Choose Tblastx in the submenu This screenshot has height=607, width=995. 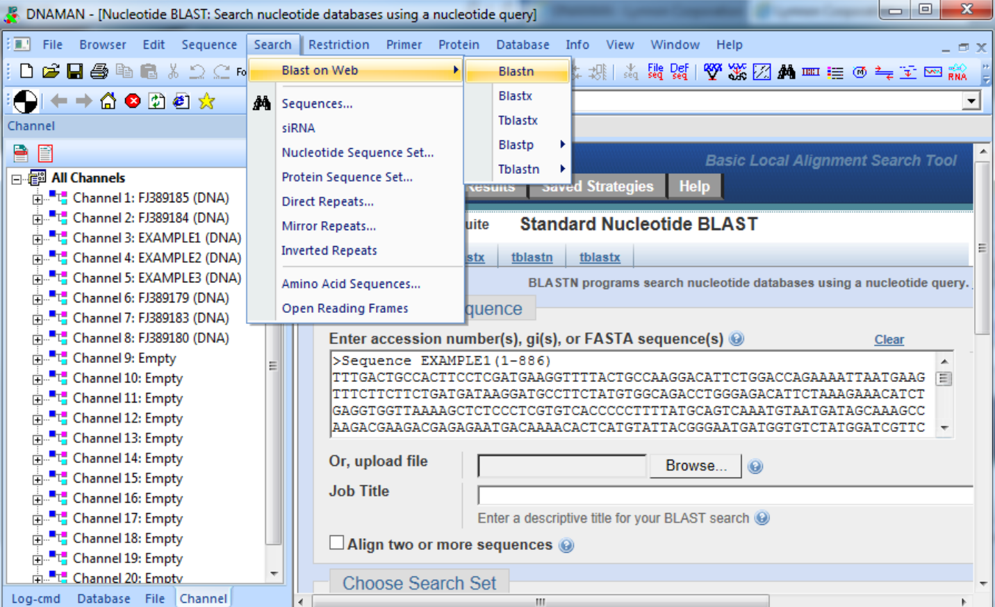click(518, 120)
